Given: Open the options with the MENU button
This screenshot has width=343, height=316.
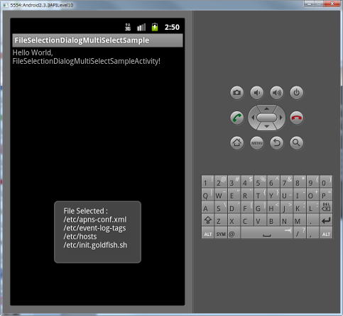Looking at the screenshot, I should pos(256,142).
